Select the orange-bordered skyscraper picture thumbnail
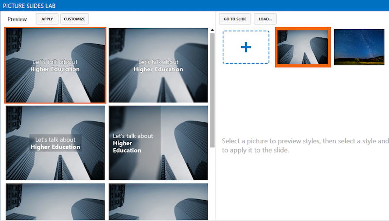Image resolution: width=389 pixels, height=221 pixels. tap(303, 47)
